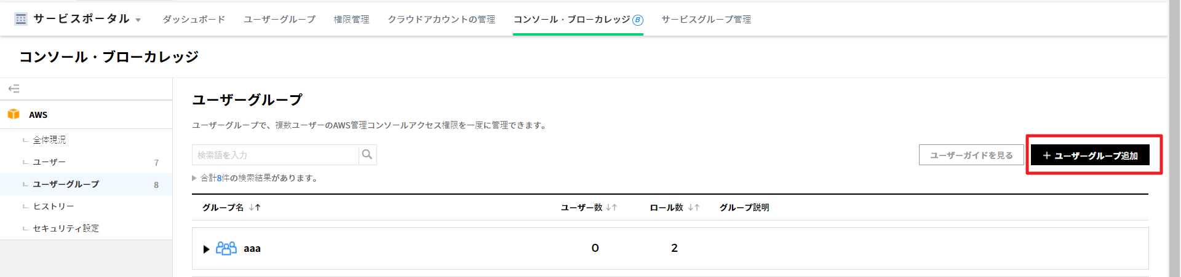This screenshot has width=1181, height=277.
Task: Click the aaa group people icon
Action: [226, 248]
